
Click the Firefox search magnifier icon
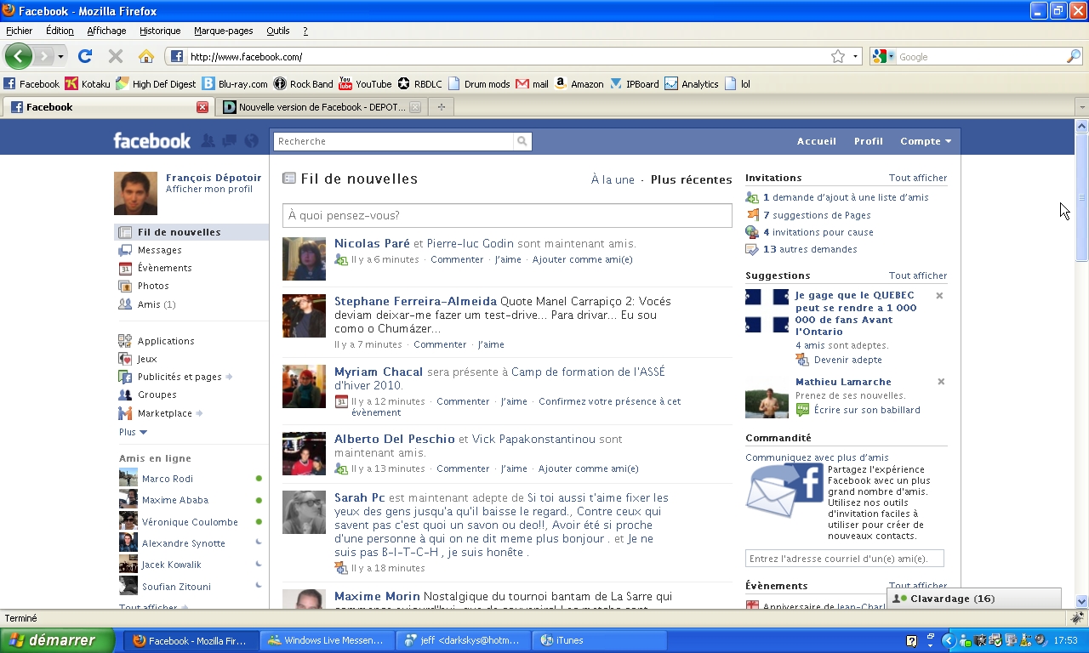(x=1074, y=57)
